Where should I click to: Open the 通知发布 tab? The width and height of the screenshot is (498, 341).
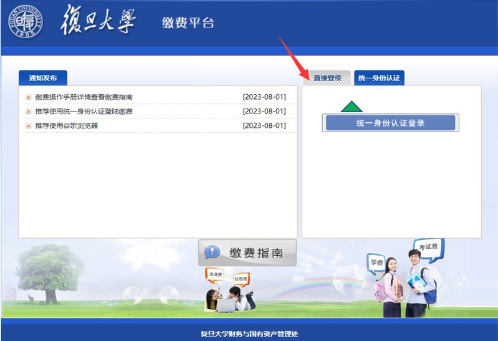[x=42, y=79]
